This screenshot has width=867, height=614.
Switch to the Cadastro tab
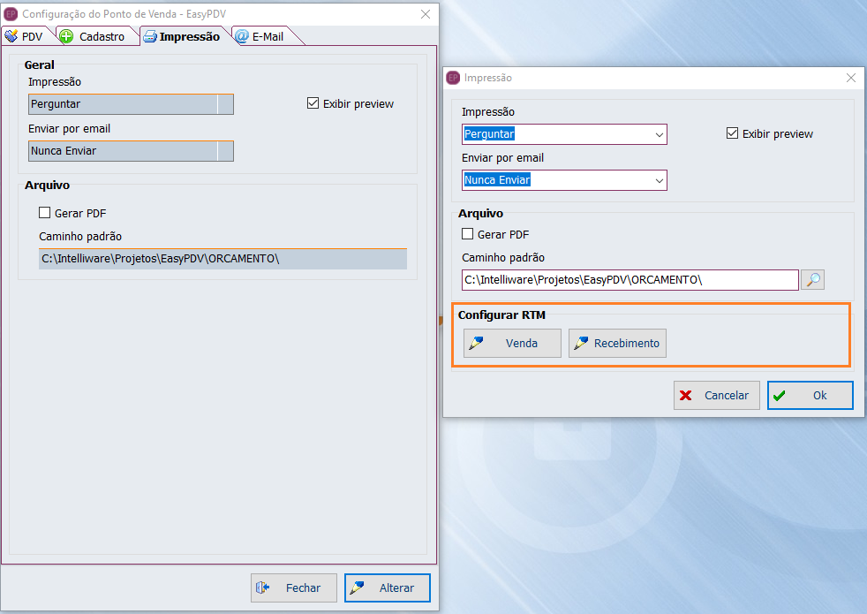pos(94,36)
